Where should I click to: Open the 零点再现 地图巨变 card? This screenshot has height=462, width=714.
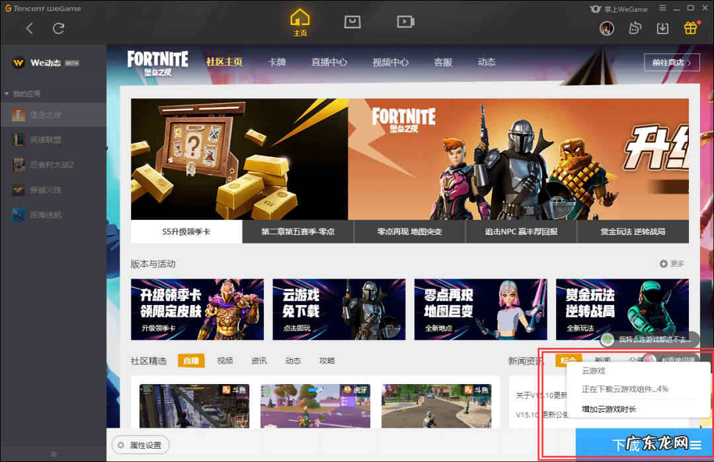[481, 310]
